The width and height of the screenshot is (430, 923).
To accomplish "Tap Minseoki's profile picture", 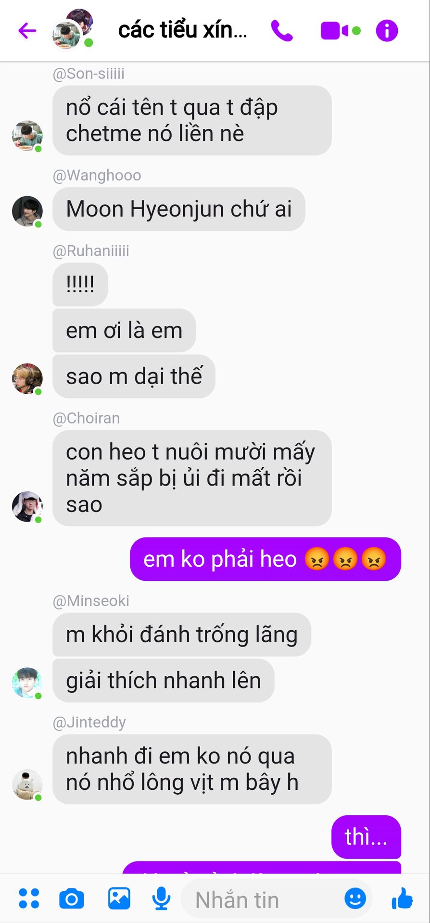I will [x=27, y=683].
